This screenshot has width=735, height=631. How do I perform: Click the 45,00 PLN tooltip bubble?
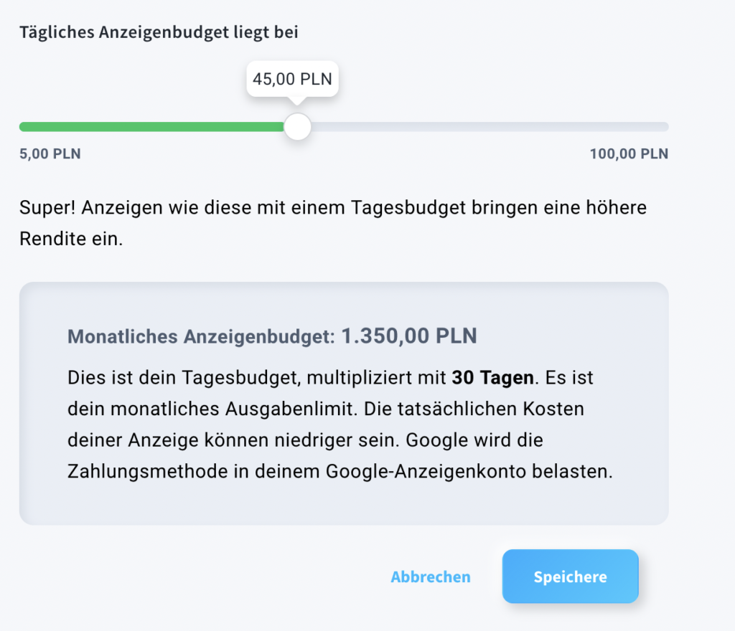(293, 79)
